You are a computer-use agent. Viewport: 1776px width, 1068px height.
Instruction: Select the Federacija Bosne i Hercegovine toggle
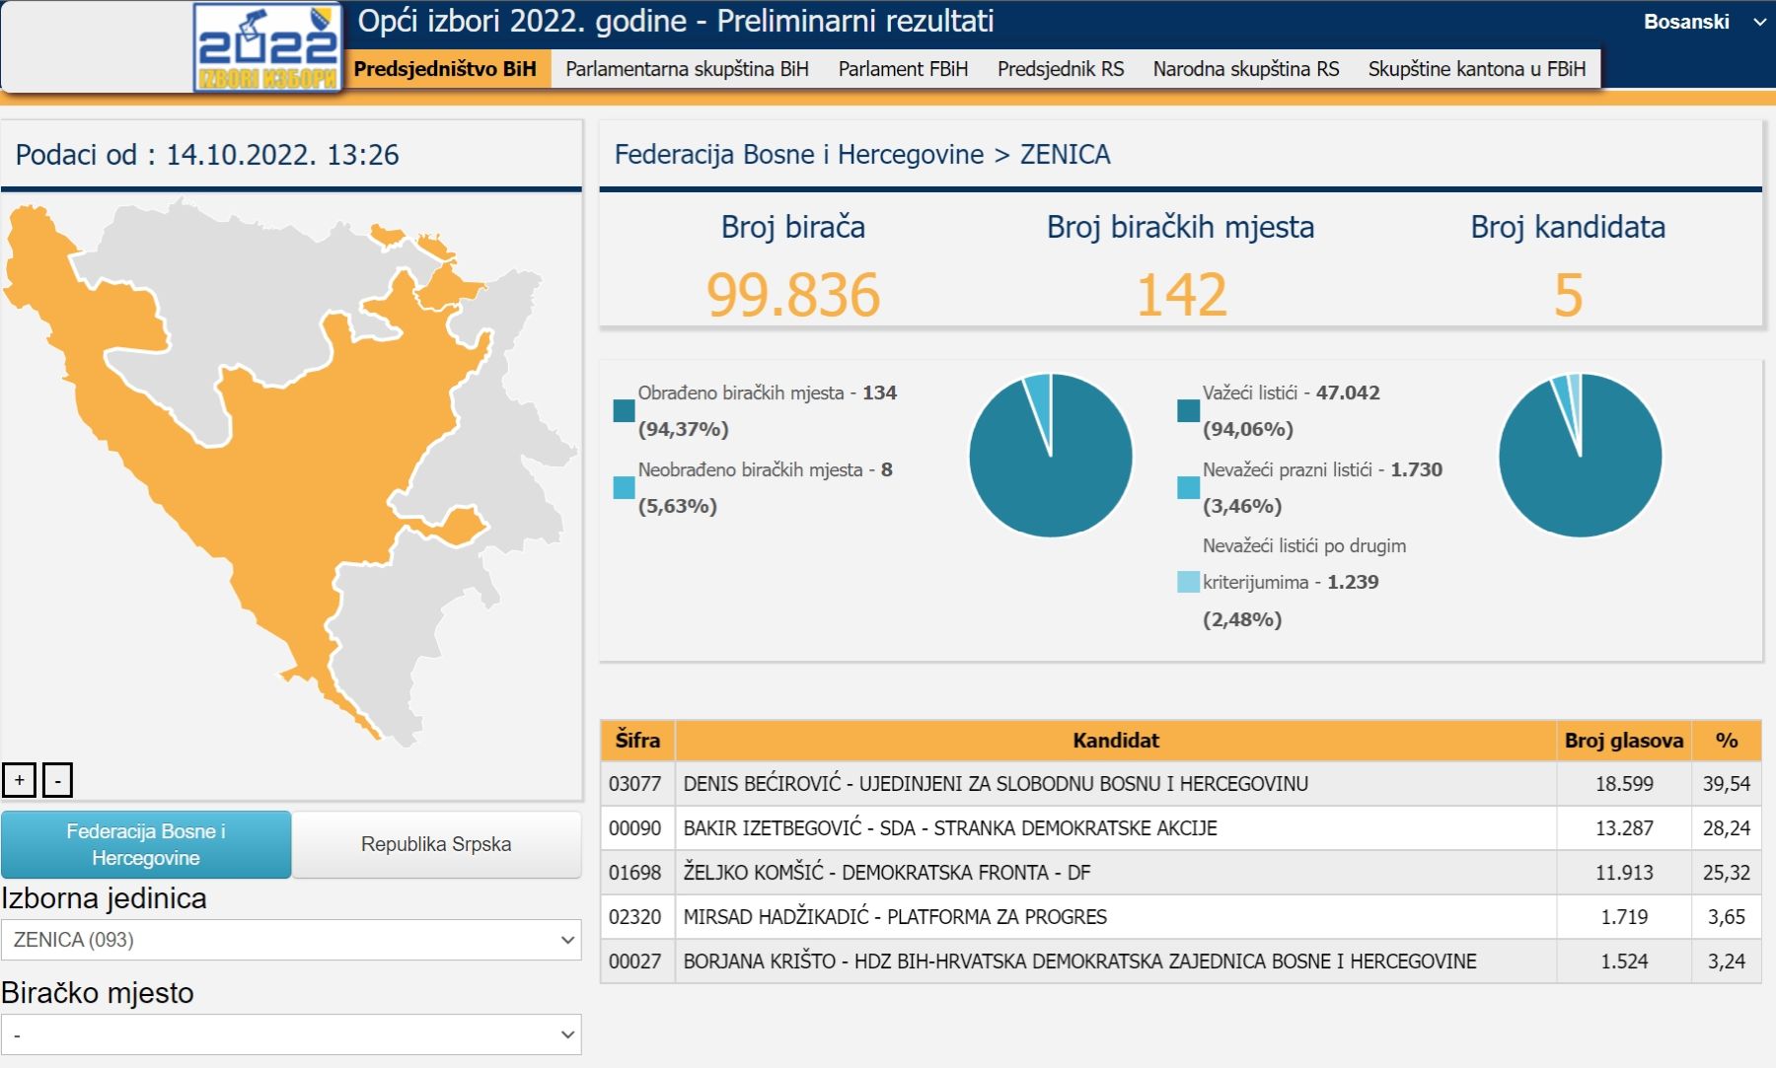[x=146, y=844]
